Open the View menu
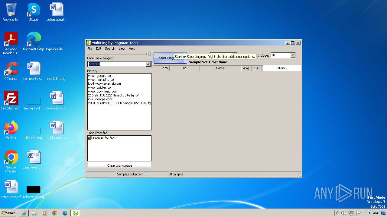Image resolution: width=387 pixels, height=217 pixels. [122, 49]
